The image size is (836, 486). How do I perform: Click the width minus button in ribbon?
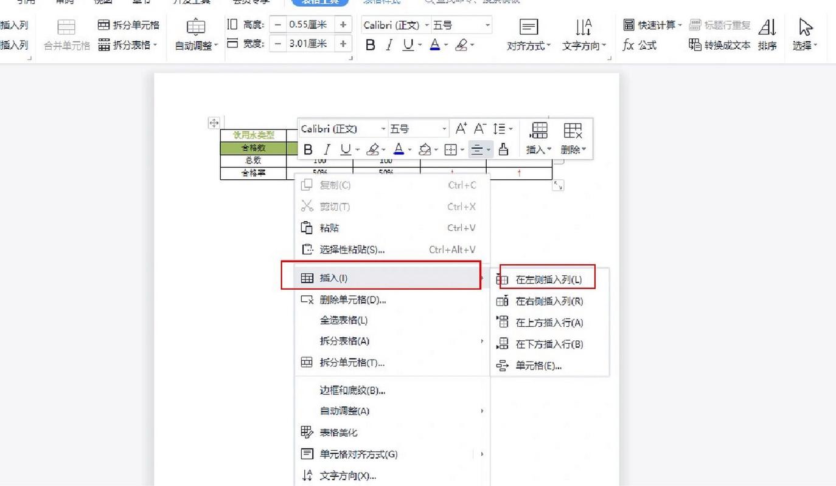(x=277, y=44)
